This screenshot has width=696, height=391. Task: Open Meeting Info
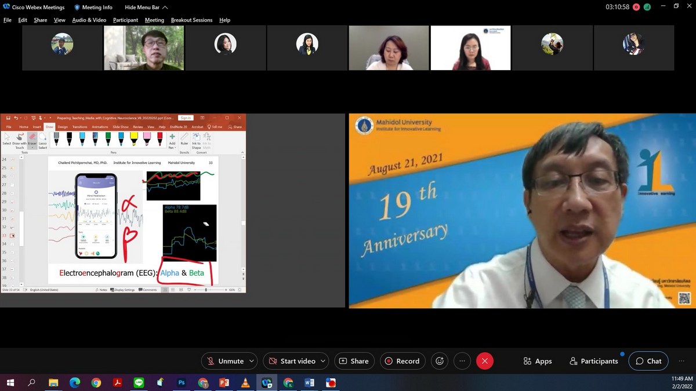point(93,7)
